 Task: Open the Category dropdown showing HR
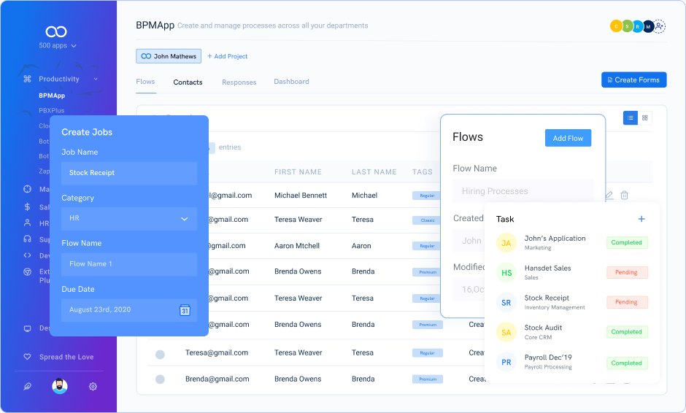pos(128,218)
